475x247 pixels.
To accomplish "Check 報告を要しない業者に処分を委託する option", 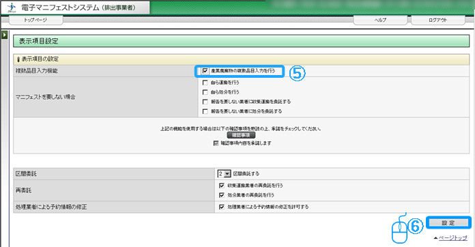I will click(x=205, y=111).
